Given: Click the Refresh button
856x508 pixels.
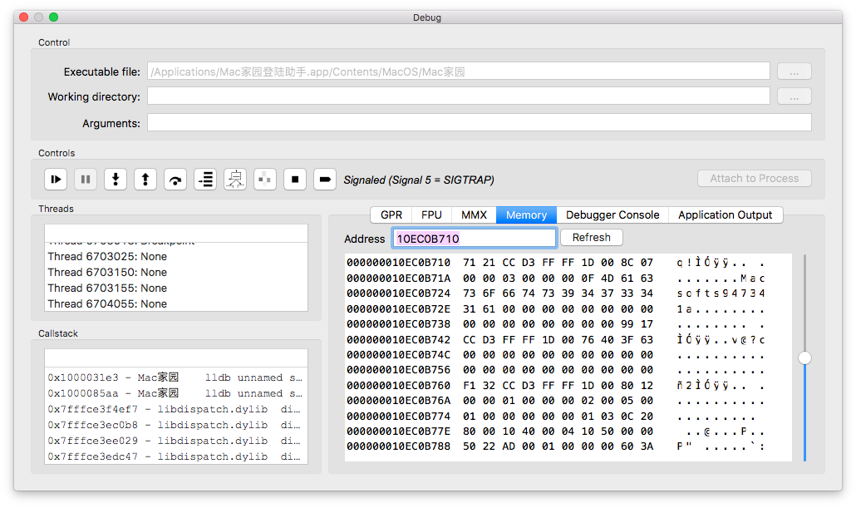Looking at the screenshot, I should (591, 238).
